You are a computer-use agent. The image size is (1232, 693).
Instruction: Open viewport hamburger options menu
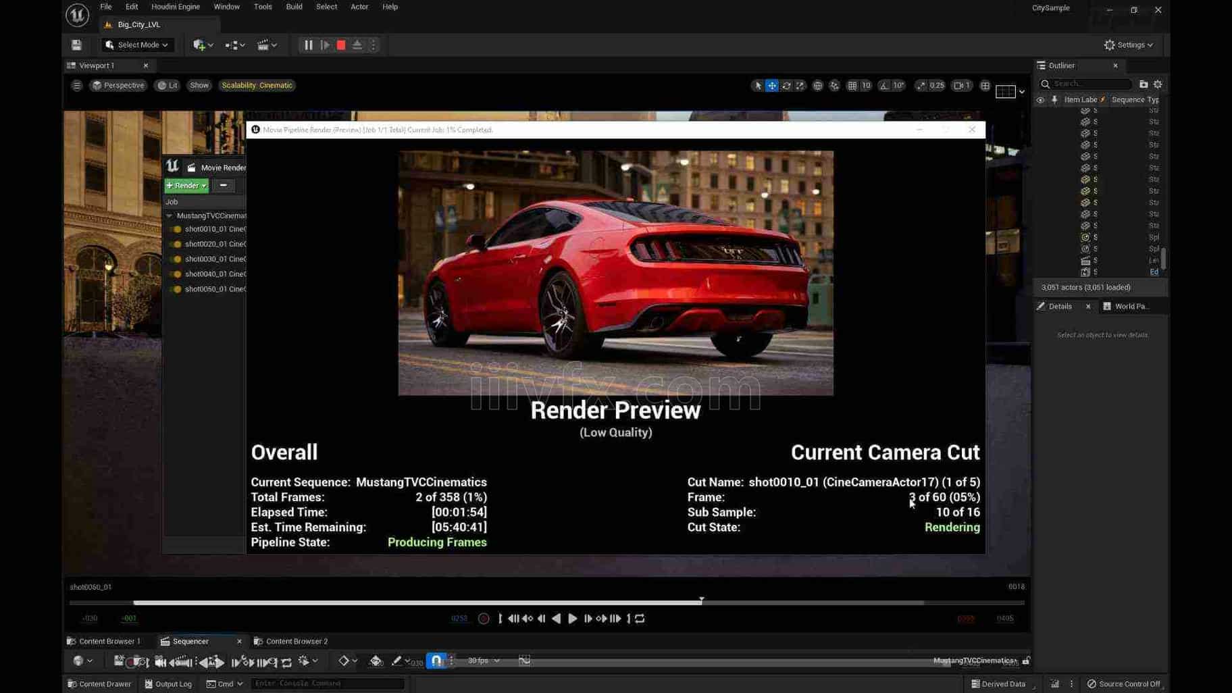tap(77, 86)
